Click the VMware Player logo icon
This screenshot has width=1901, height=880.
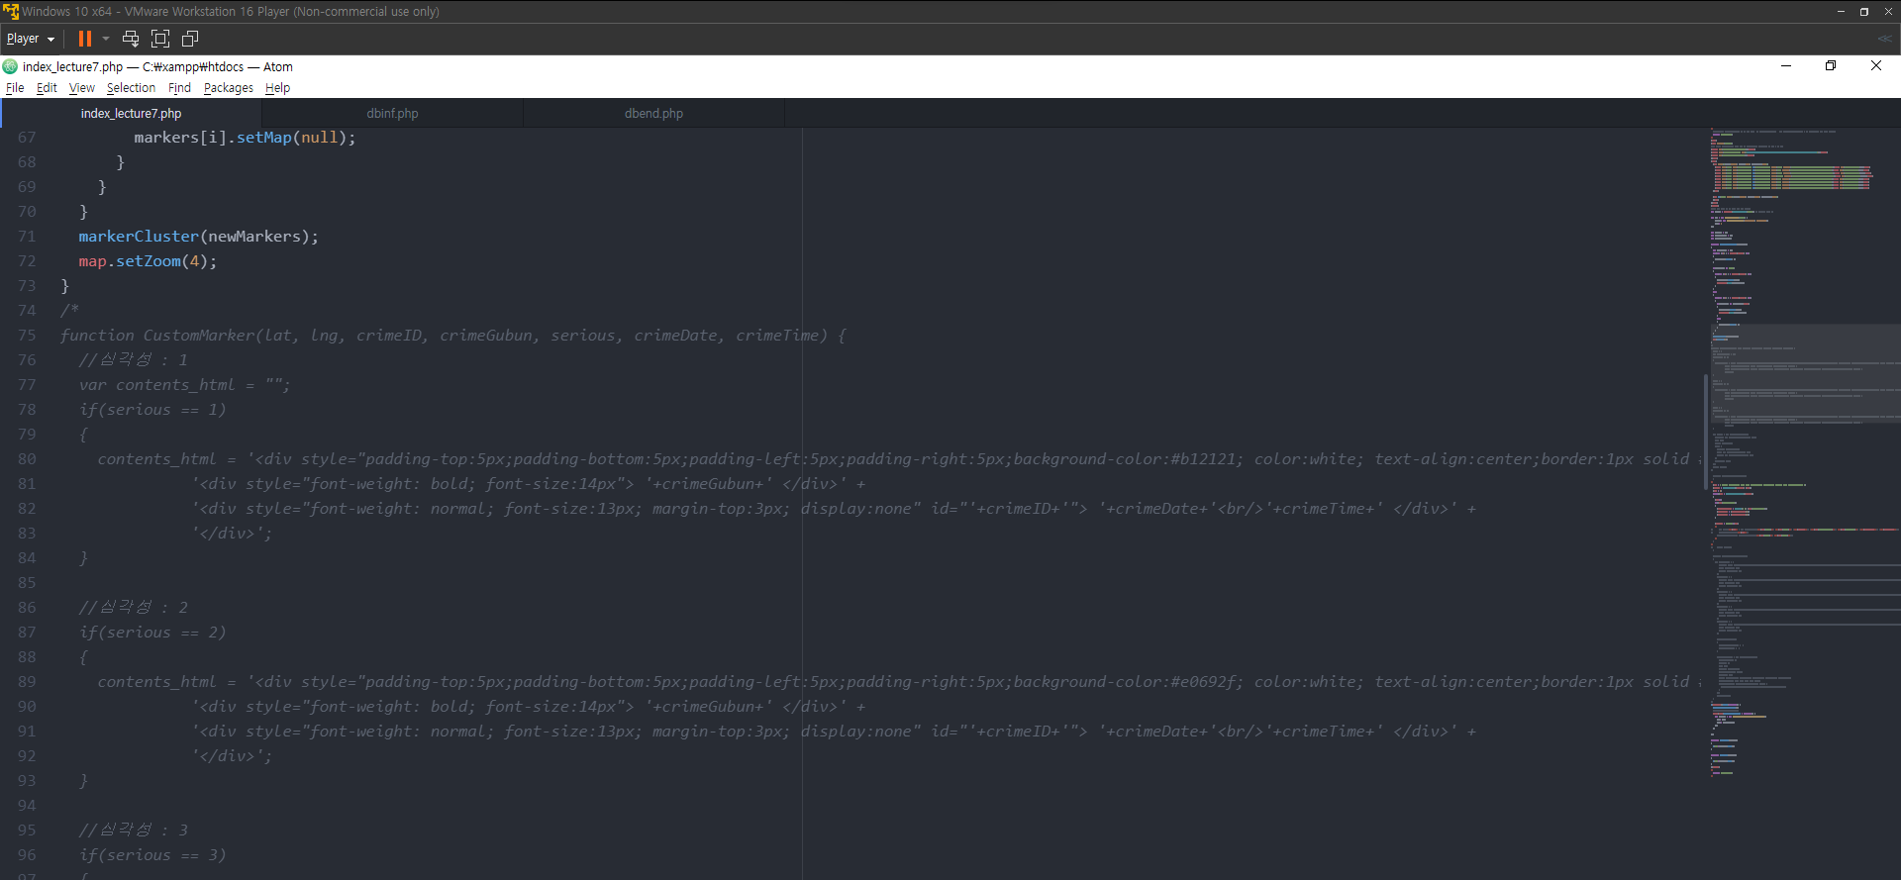[x=10, y=11]
